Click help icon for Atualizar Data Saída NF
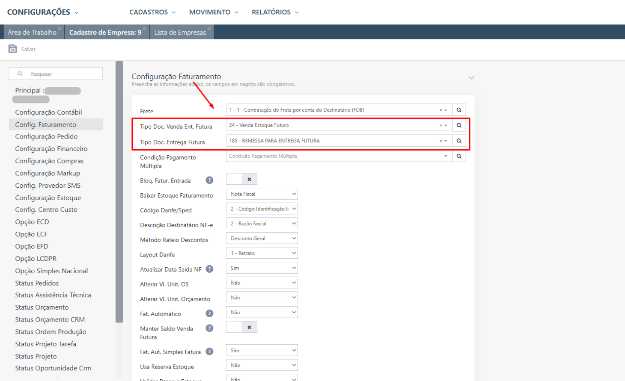Viewport: 625px width, 381px height. (209, 269)
